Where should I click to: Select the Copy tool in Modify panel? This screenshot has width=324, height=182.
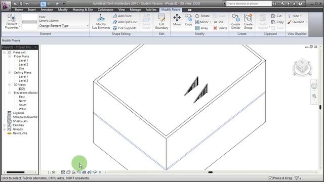click(x=188, y=20)
